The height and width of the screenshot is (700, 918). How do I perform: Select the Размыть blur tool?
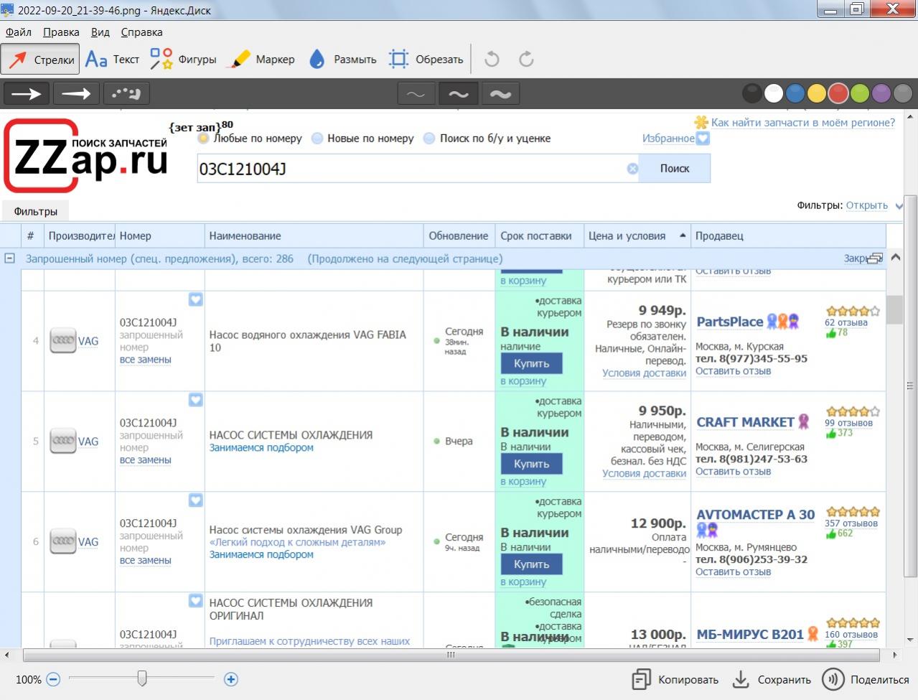point(342,60)
